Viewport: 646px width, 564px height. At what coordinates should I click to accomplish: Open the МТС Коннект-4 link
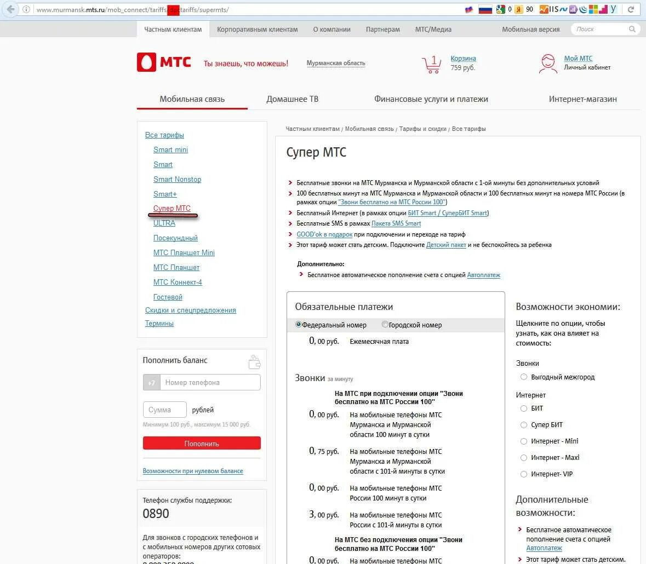coord(178,283)
